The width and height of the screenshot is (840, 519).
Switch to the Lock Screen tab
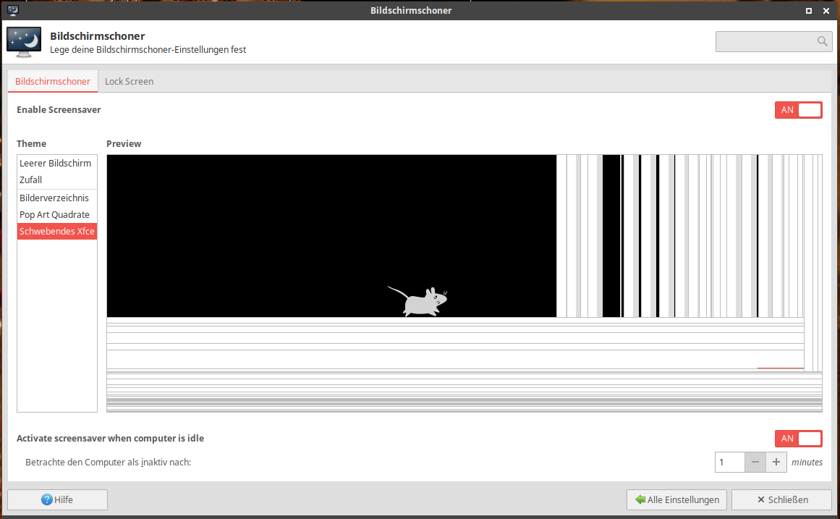coord(129,81)
